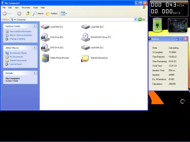Click the Total Time value 13:41:23
This screenshot has height=142, width=190.
click(173, 66)
